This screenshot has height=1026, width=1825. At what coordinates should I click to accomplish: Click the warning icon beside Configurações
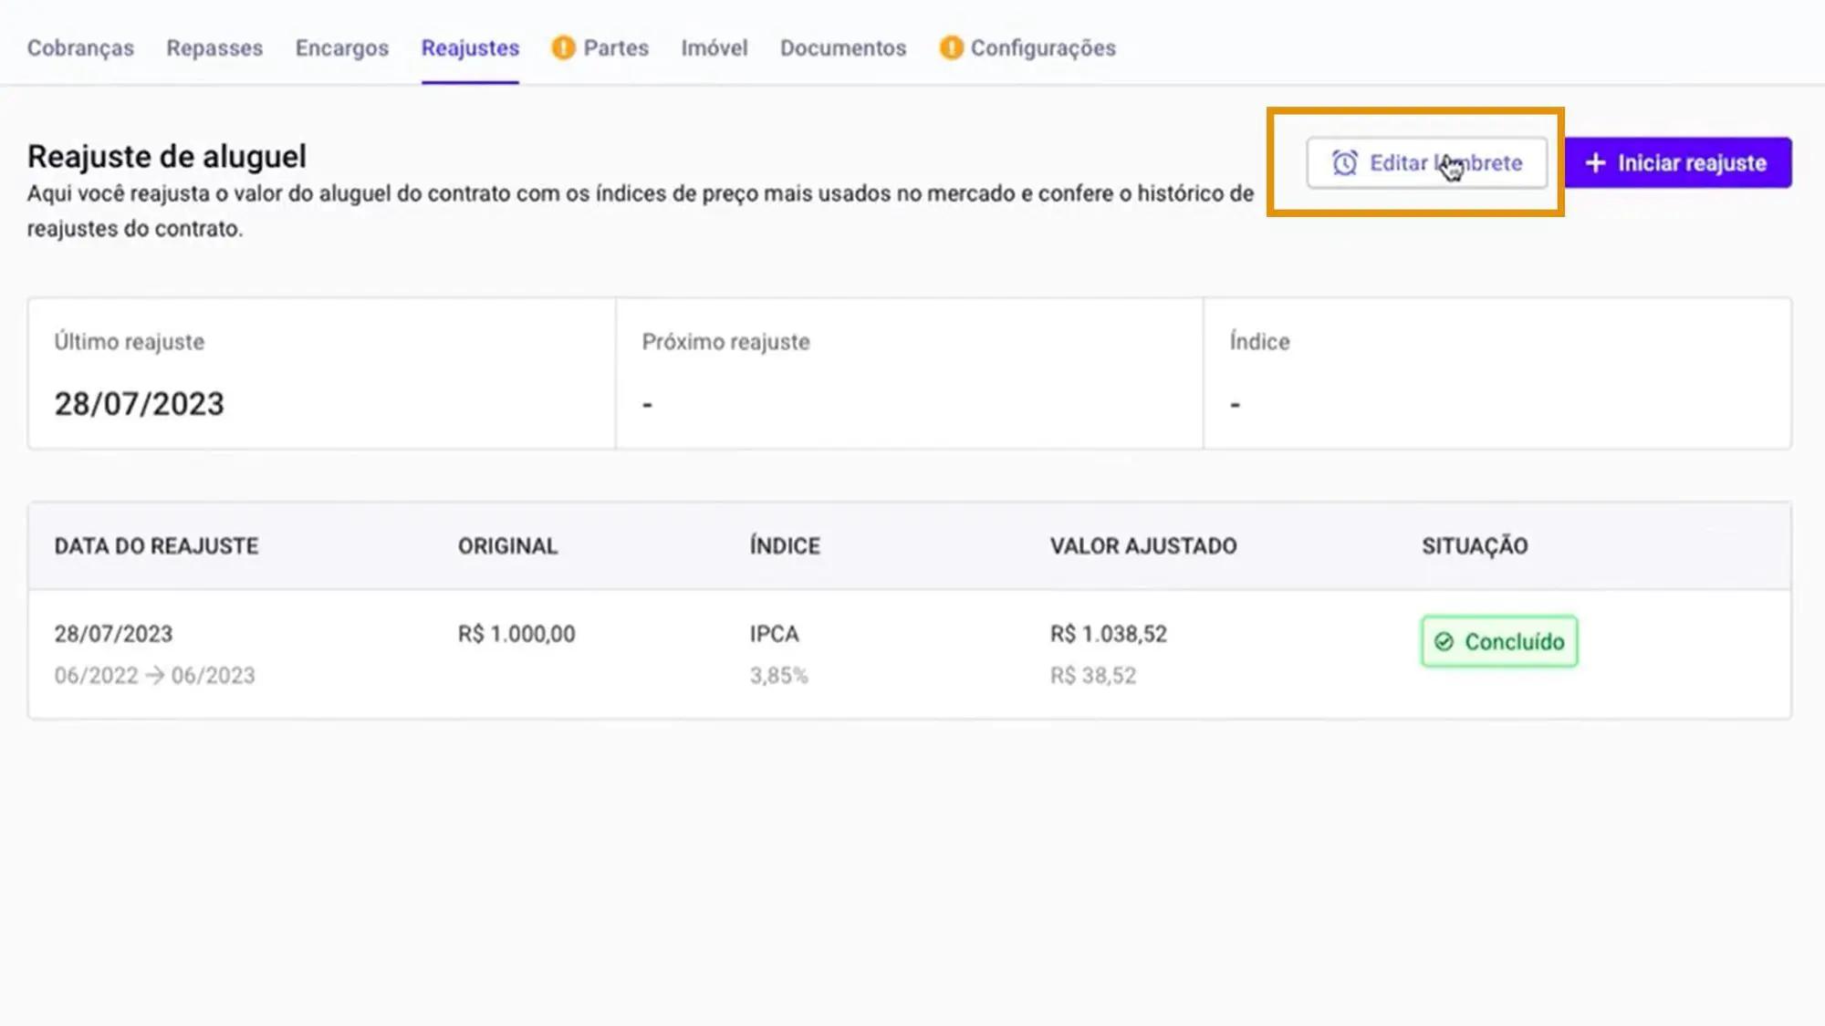click(x=951, y=47)
